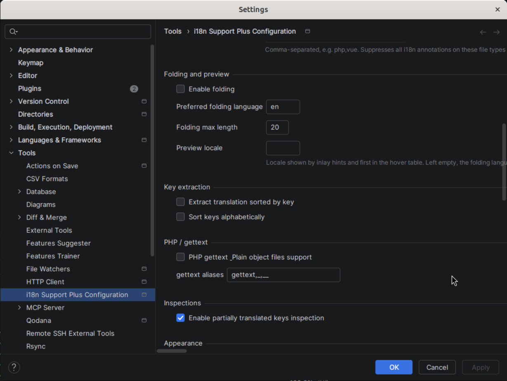This screenshot has height=381, width=507.
Task: Select File Watchers
Action: 48,269
